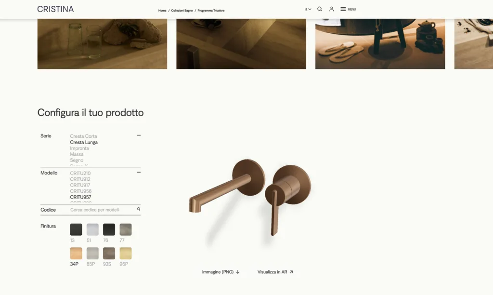Choose model CRITU917
This screenshot has width=493, height=295.
(x=80, y=185)
